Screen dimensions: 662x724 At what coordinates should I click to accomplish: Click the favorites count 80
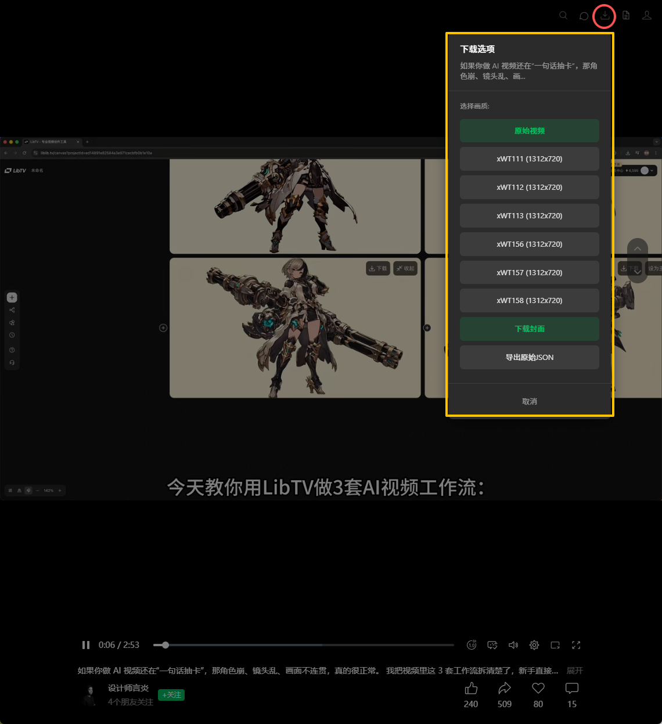538,704
